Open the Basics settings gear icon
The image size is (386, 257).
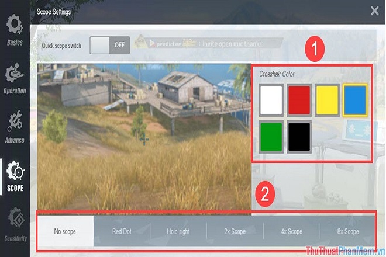[15, 24]
